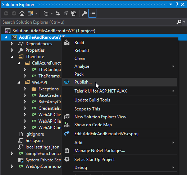Expand the Properties node
Viewport: 187px width, 175px height.
tap(12, 50)
